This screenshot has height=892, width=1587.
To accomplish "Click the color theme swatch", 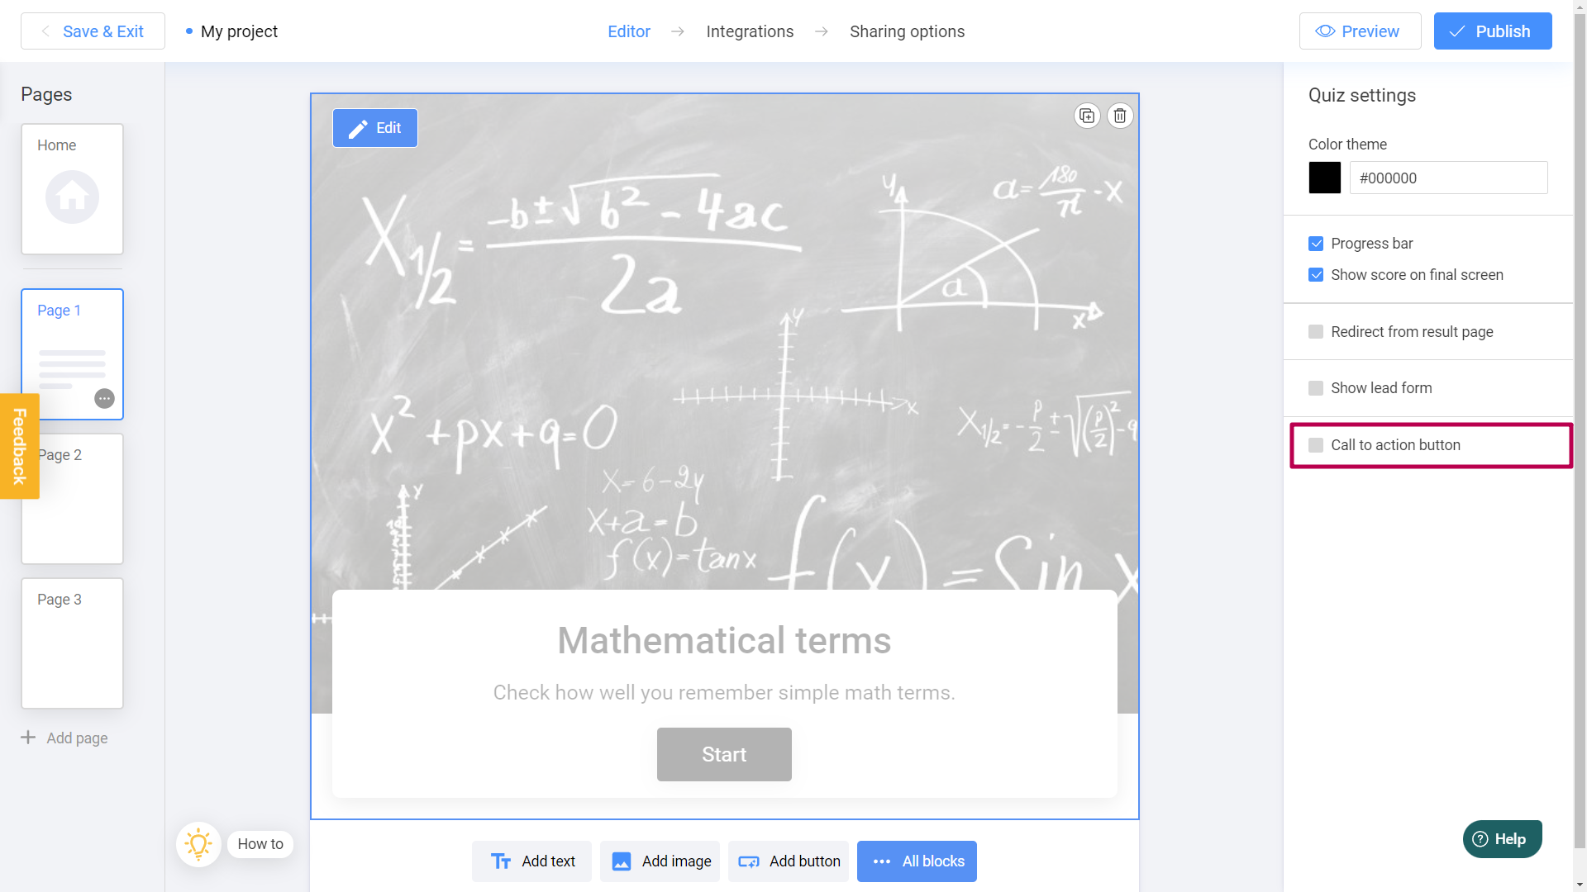I will coord(1324,178).
